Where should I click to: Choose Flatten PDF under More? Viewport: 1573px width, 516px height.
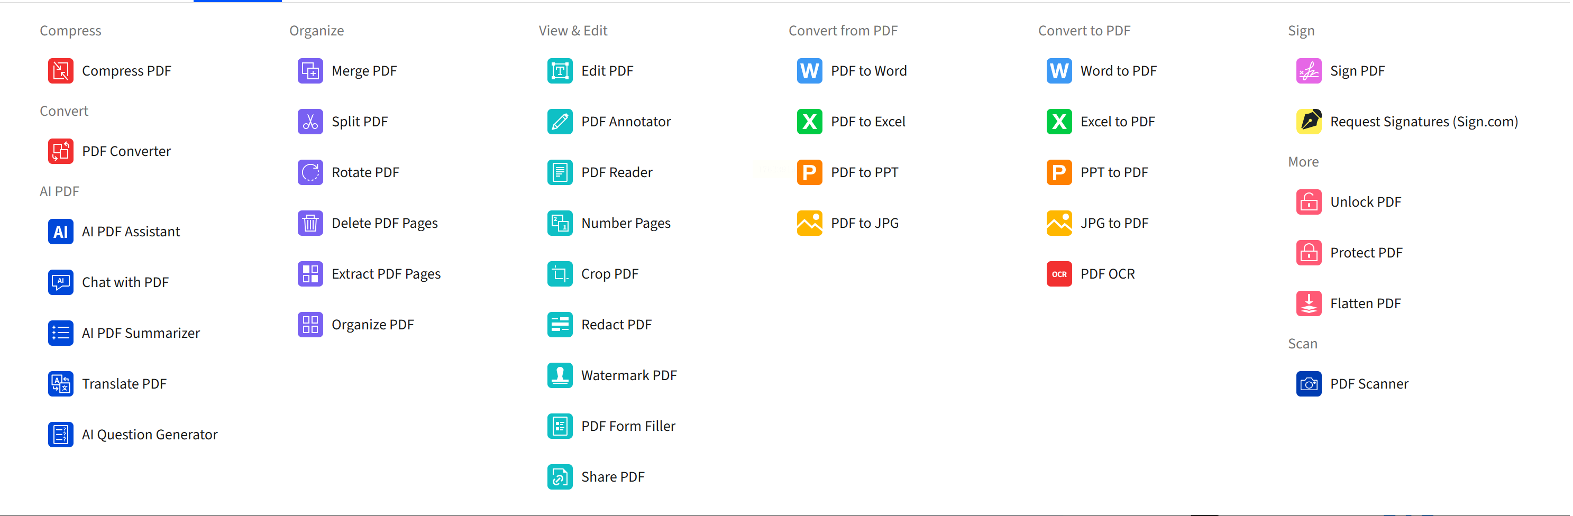(x=1365, y=303)
